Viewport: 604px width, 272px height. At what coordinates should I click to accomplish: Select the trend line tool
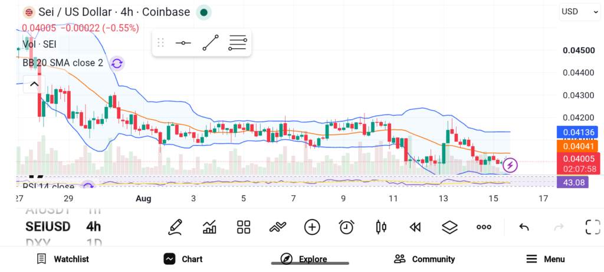211,42
